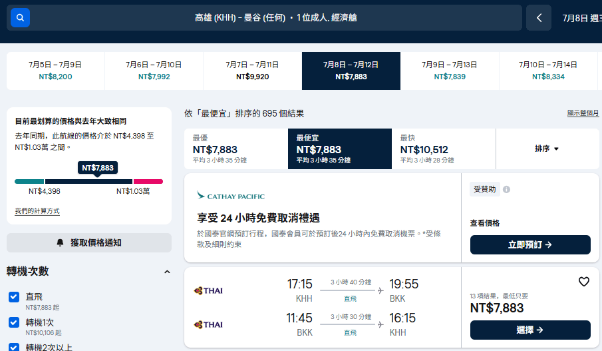Switch to the 最便宜 sort tab
Screen dimensions: 602x351
340,149
